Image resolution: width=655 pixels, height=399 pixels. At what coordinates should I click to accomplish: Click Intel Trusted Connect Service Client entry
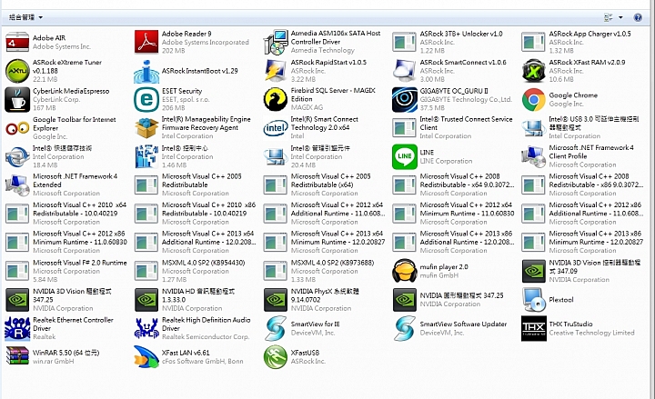[x=453, y=128]
